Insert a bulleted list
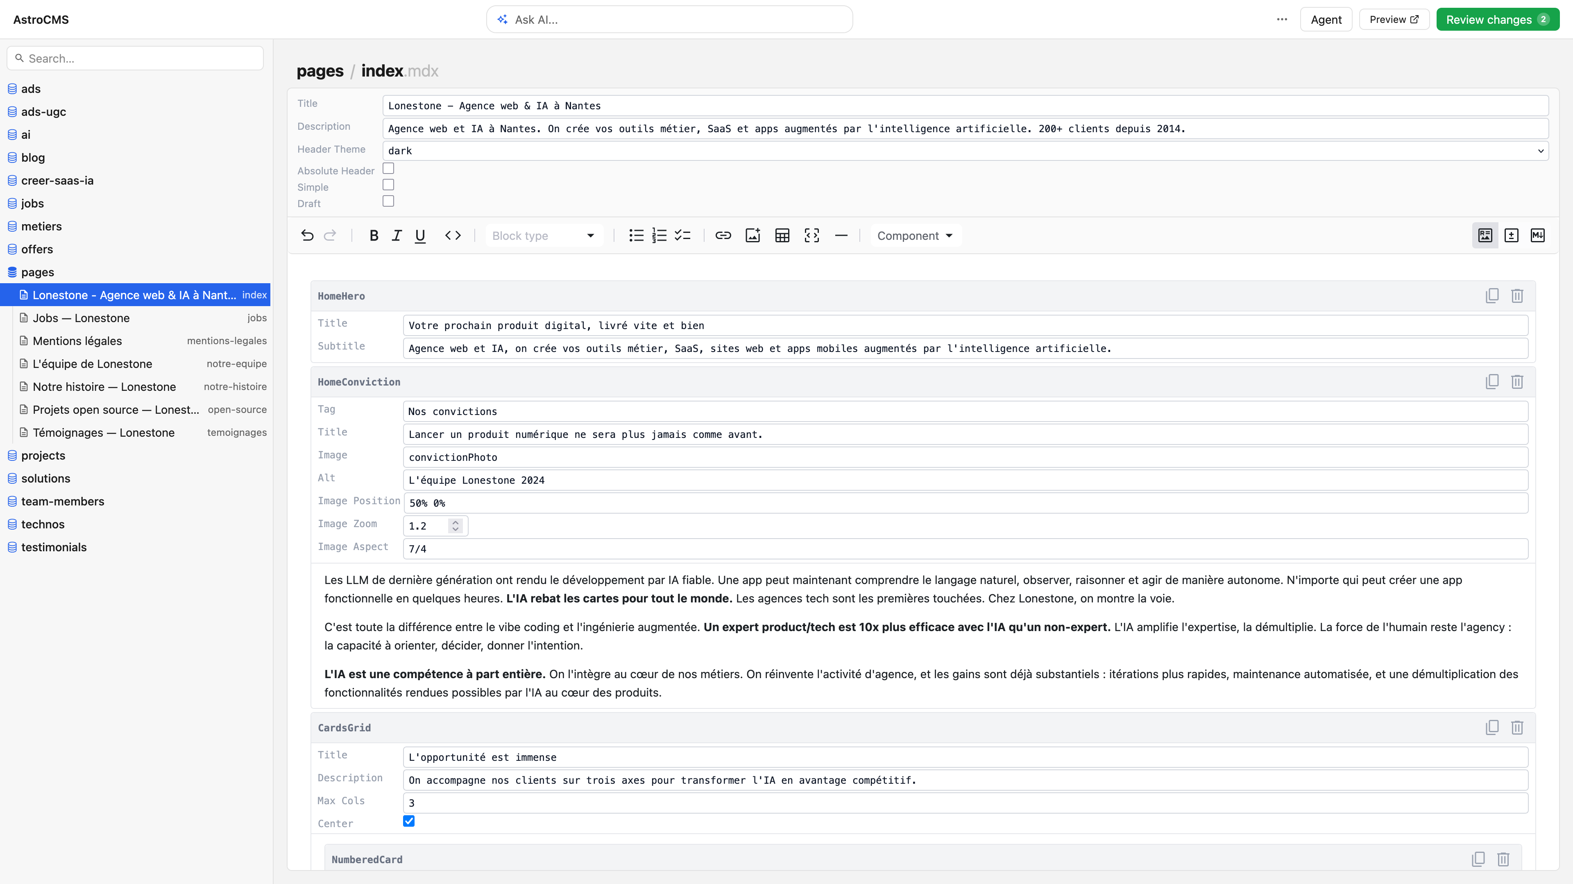The height and width of the screenshot is (884, 1573). tap(636, 235)
